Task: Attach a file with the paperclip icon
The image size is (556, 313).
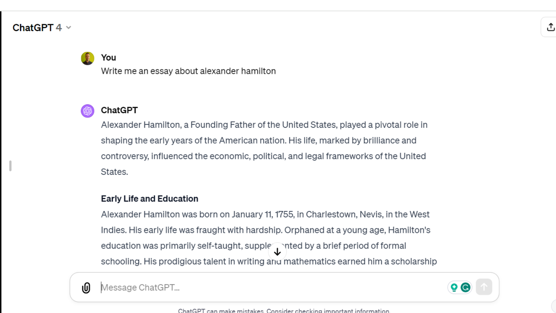Action: 86,288
